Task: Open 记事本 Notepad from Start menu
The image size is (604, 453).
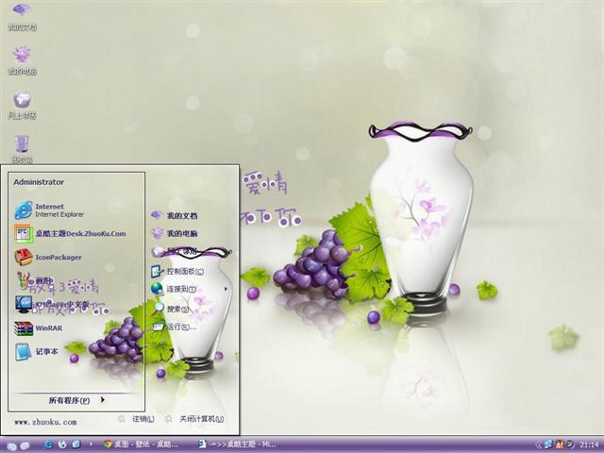Action: coord(37,351)
